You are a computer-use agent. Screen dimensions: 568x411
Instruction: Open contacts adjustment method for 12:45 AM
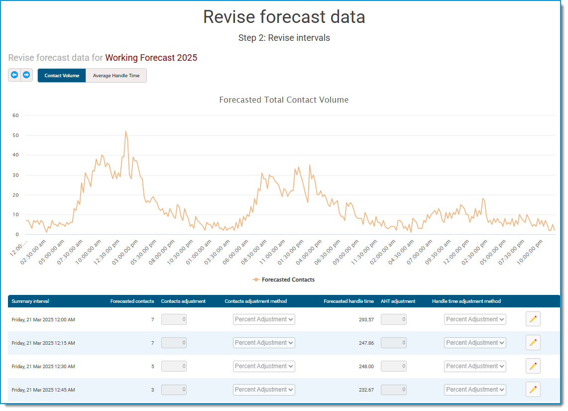(x=264, y=390)
